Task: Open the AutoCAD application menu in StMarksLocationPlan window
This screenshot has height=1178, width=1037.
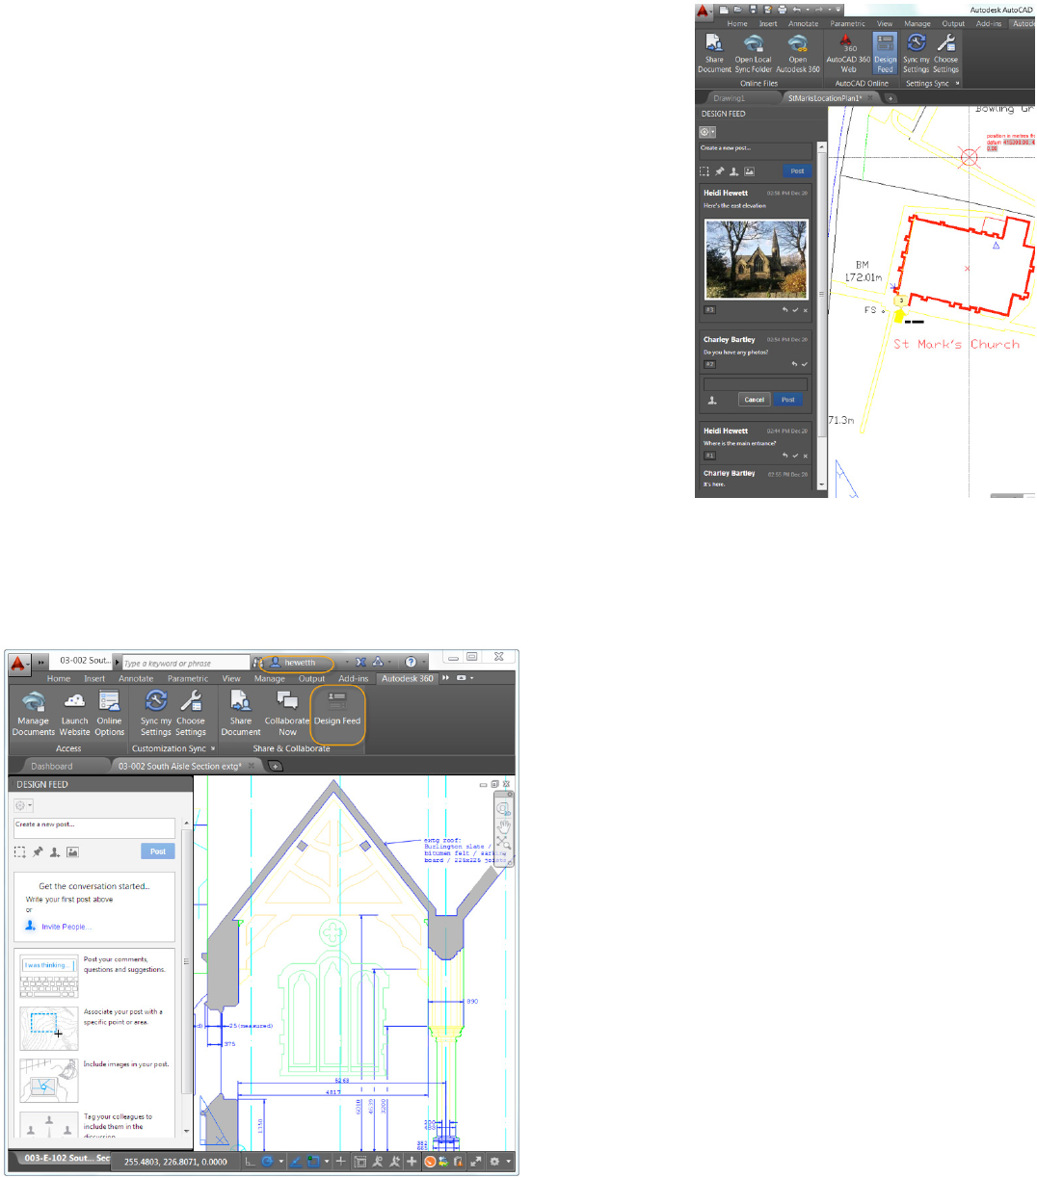Action: coord(705,11)
